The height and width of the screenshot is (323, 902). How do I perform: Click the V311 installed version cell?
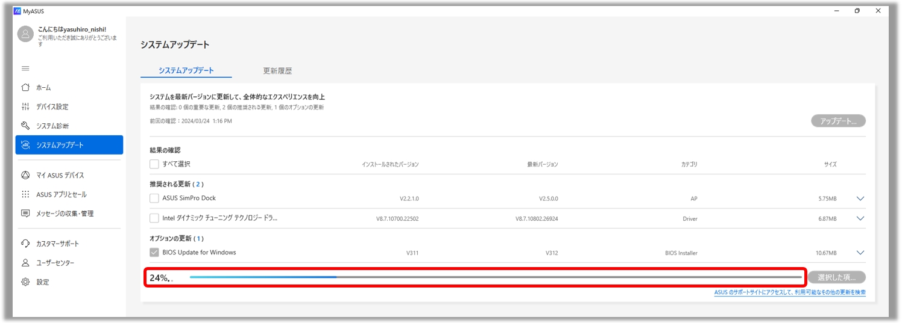pos(412,253)
